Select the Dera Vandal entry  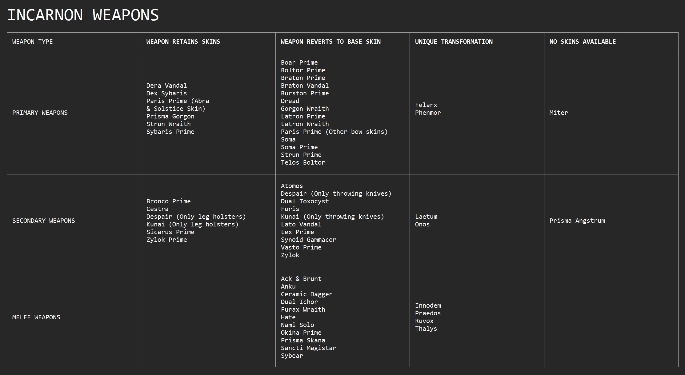(166, 86)
